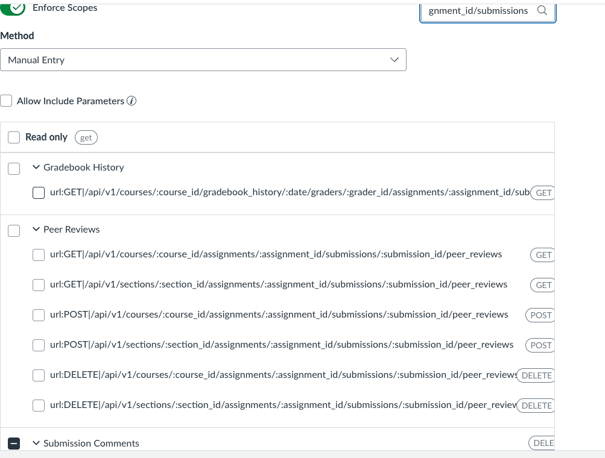The image size is (605, 458).
Task: Check DELETE sections peer_reviews scope checkbox
Action: (x=39, y=405)
